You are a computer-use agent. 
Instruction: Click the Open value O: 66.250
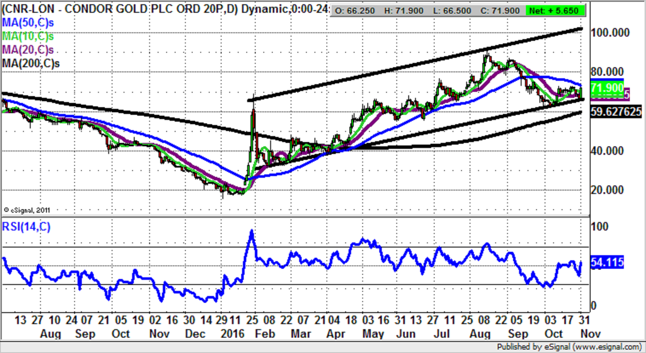pos(355,11)
